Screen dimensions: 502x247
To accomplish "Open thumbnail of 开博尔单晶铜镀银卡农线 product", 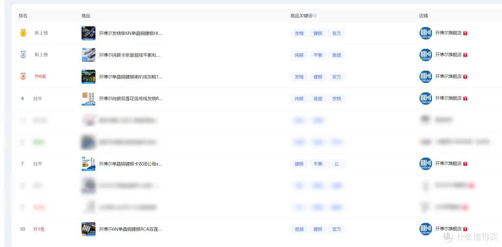I will click(x=88, y=164).
